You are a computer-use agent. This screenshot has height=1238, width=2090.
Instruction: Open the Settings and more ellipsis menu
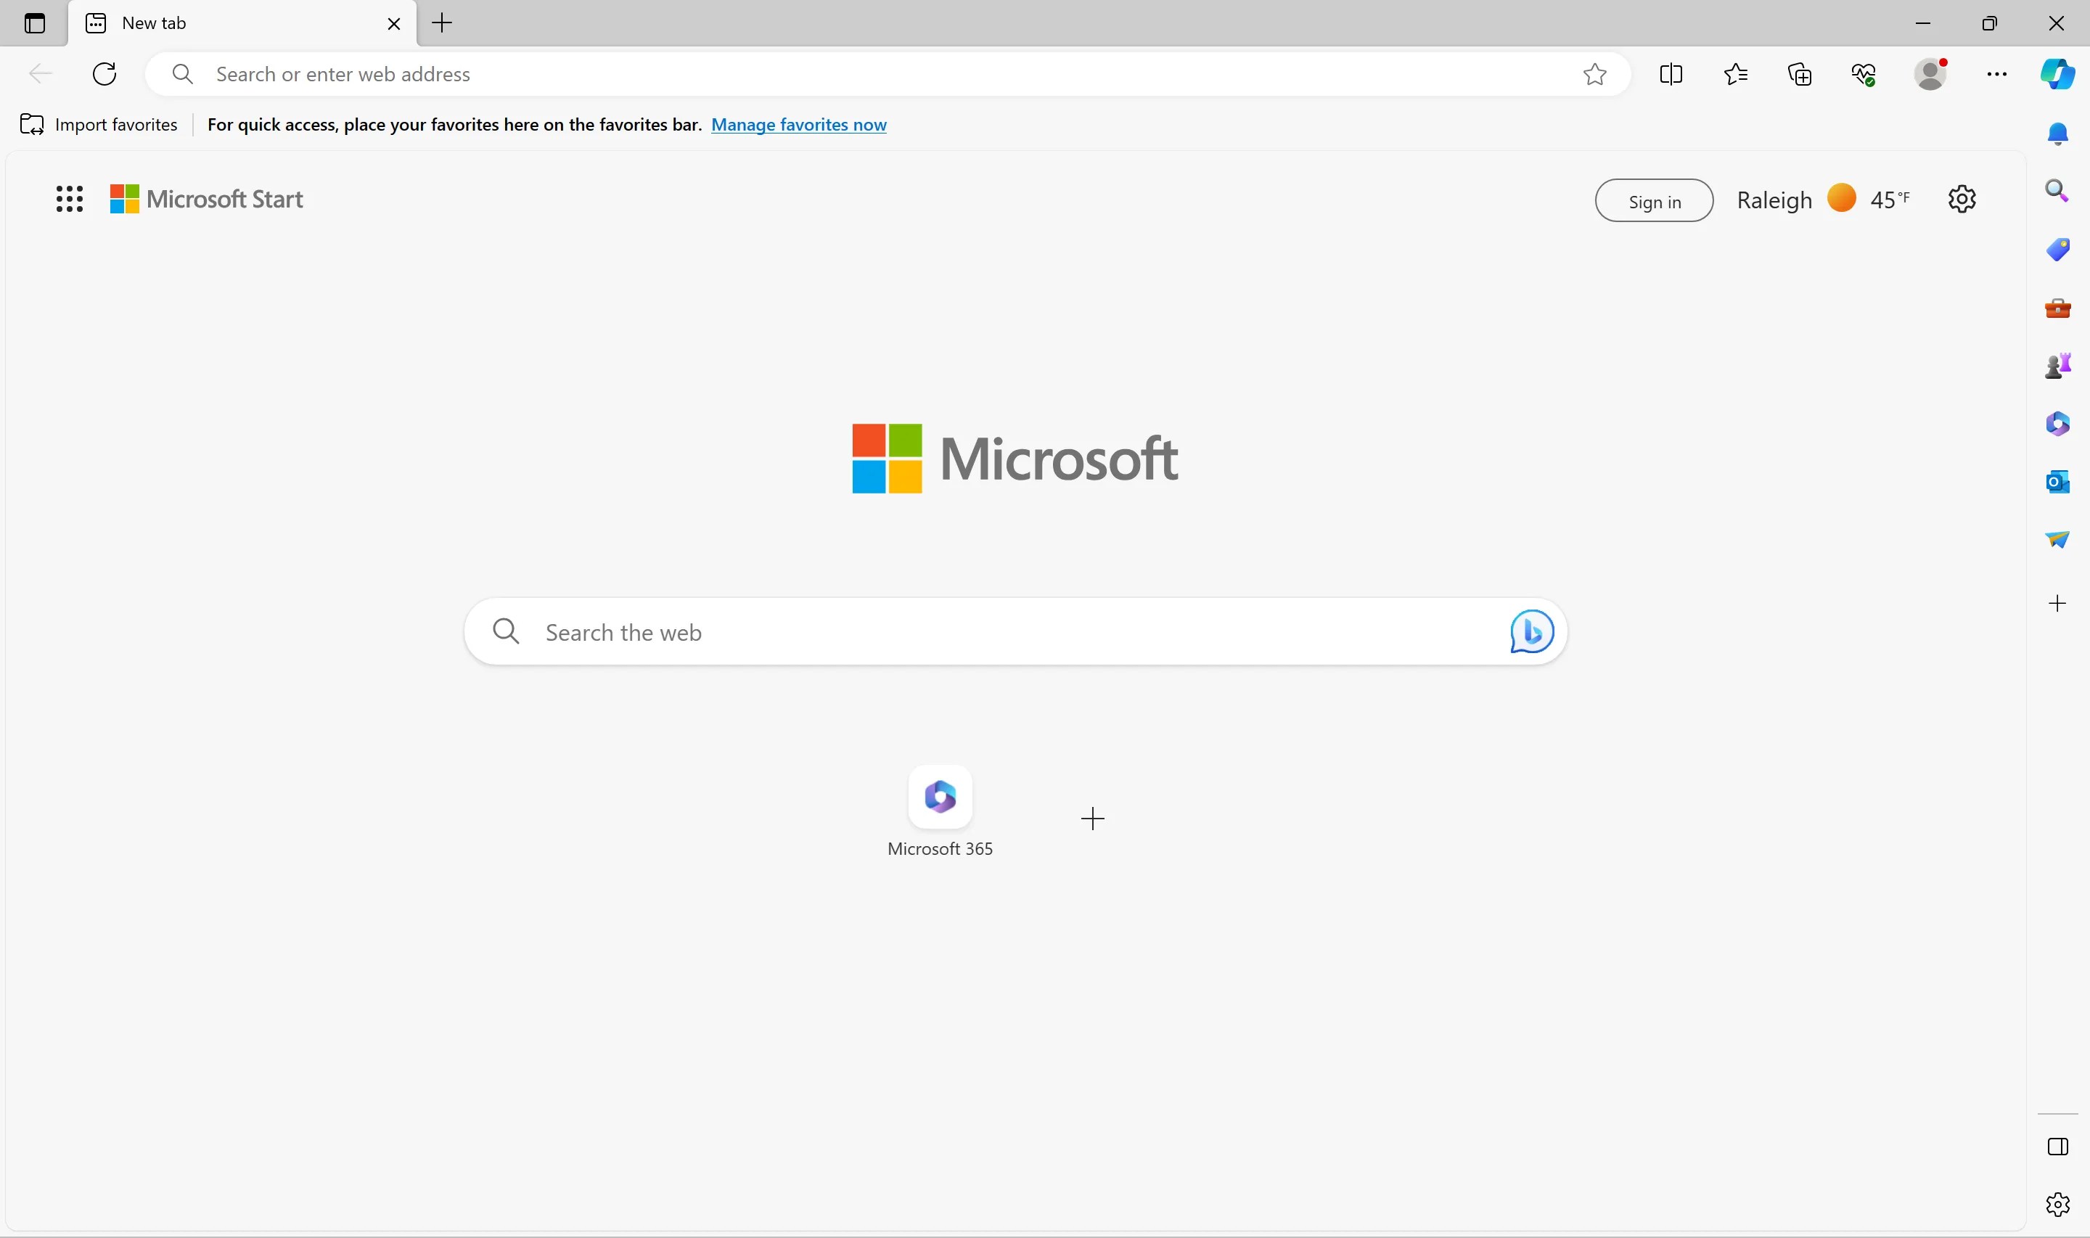(1996, 74)
